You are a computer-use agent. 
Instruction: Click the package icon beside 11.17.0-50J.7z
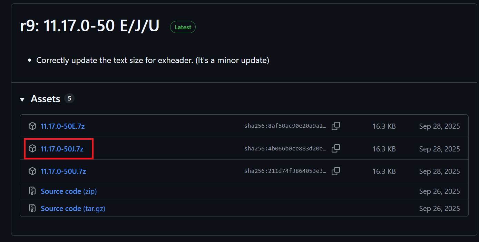pyautogui.click(x=32, y=149)
